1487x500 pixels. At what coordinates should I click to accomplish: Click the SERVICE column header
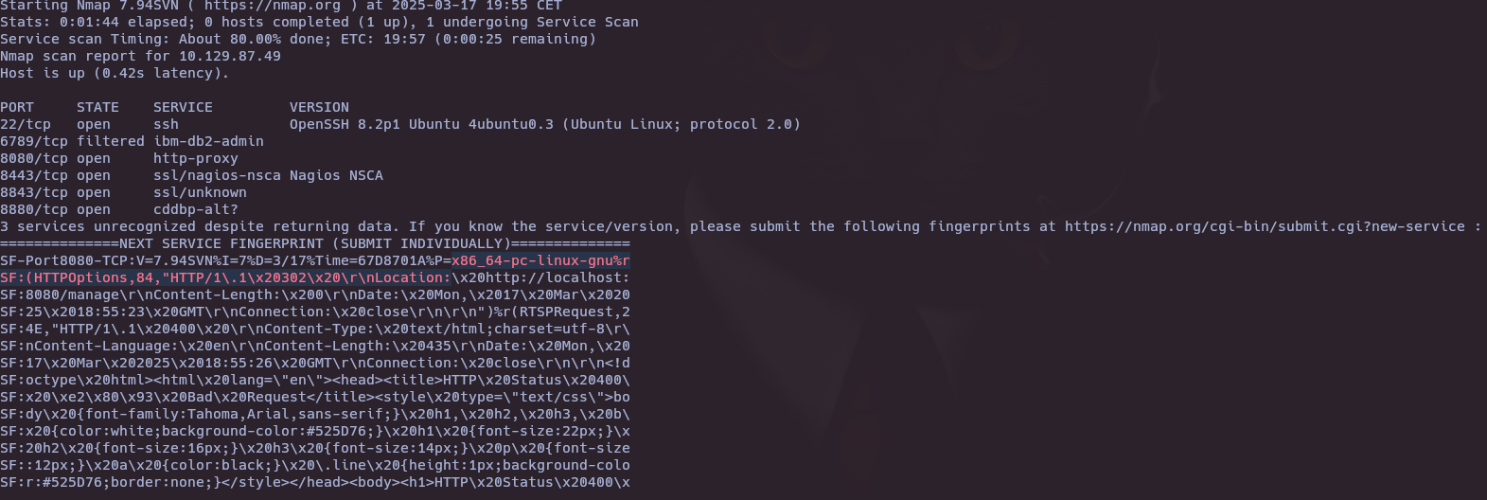183,107
